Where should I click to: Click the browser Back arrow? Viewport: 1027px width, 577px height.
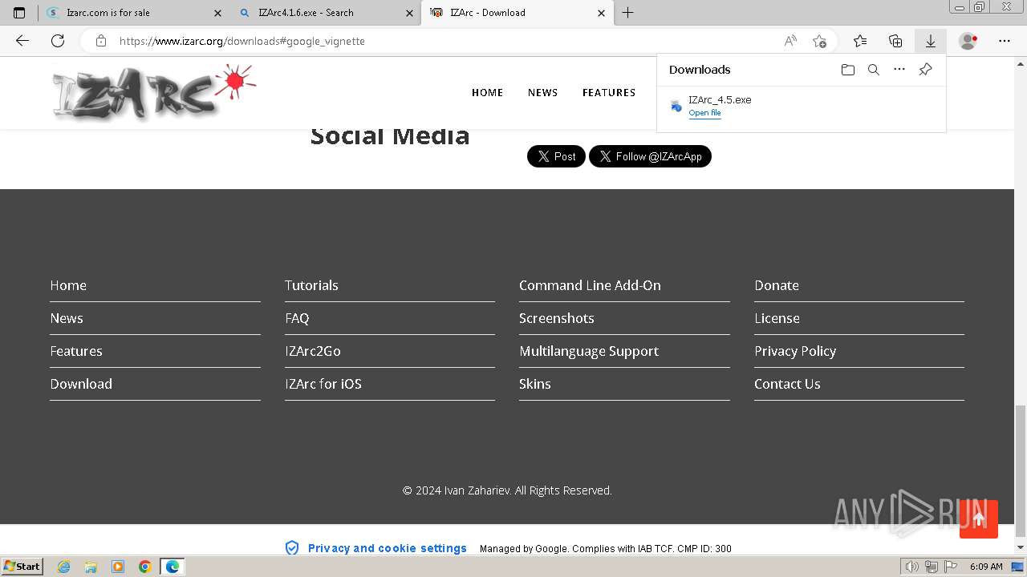22,41
